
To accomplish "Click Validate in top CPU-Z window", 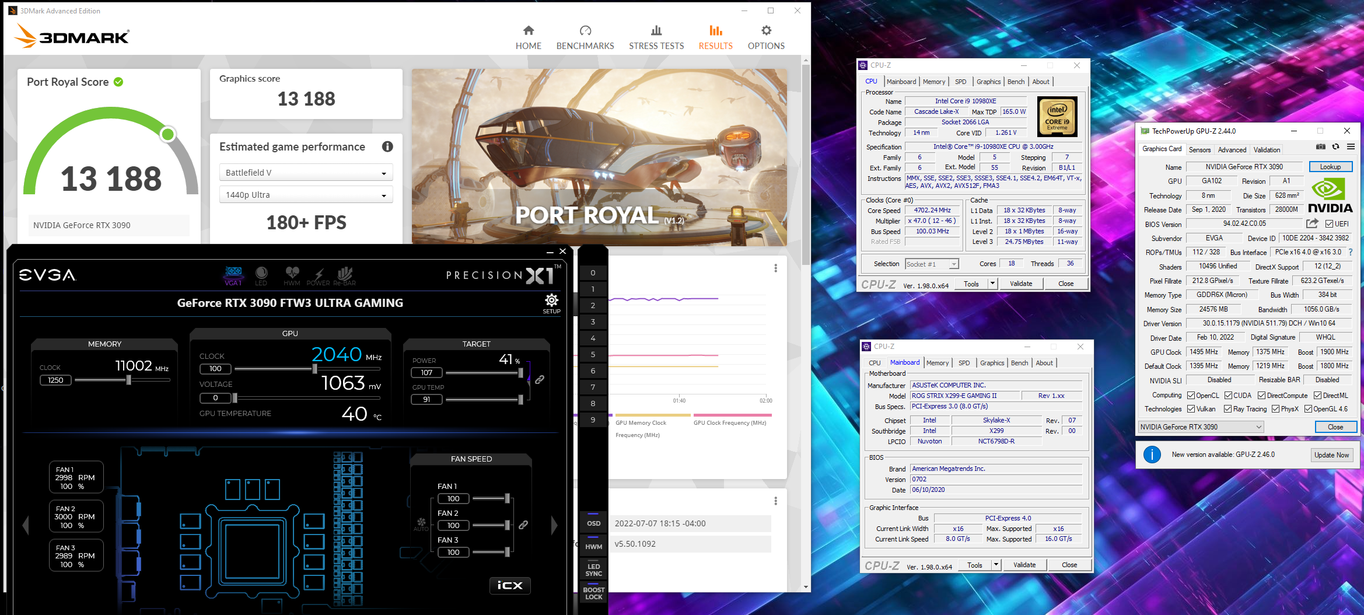I will (x=1021, y=284).
